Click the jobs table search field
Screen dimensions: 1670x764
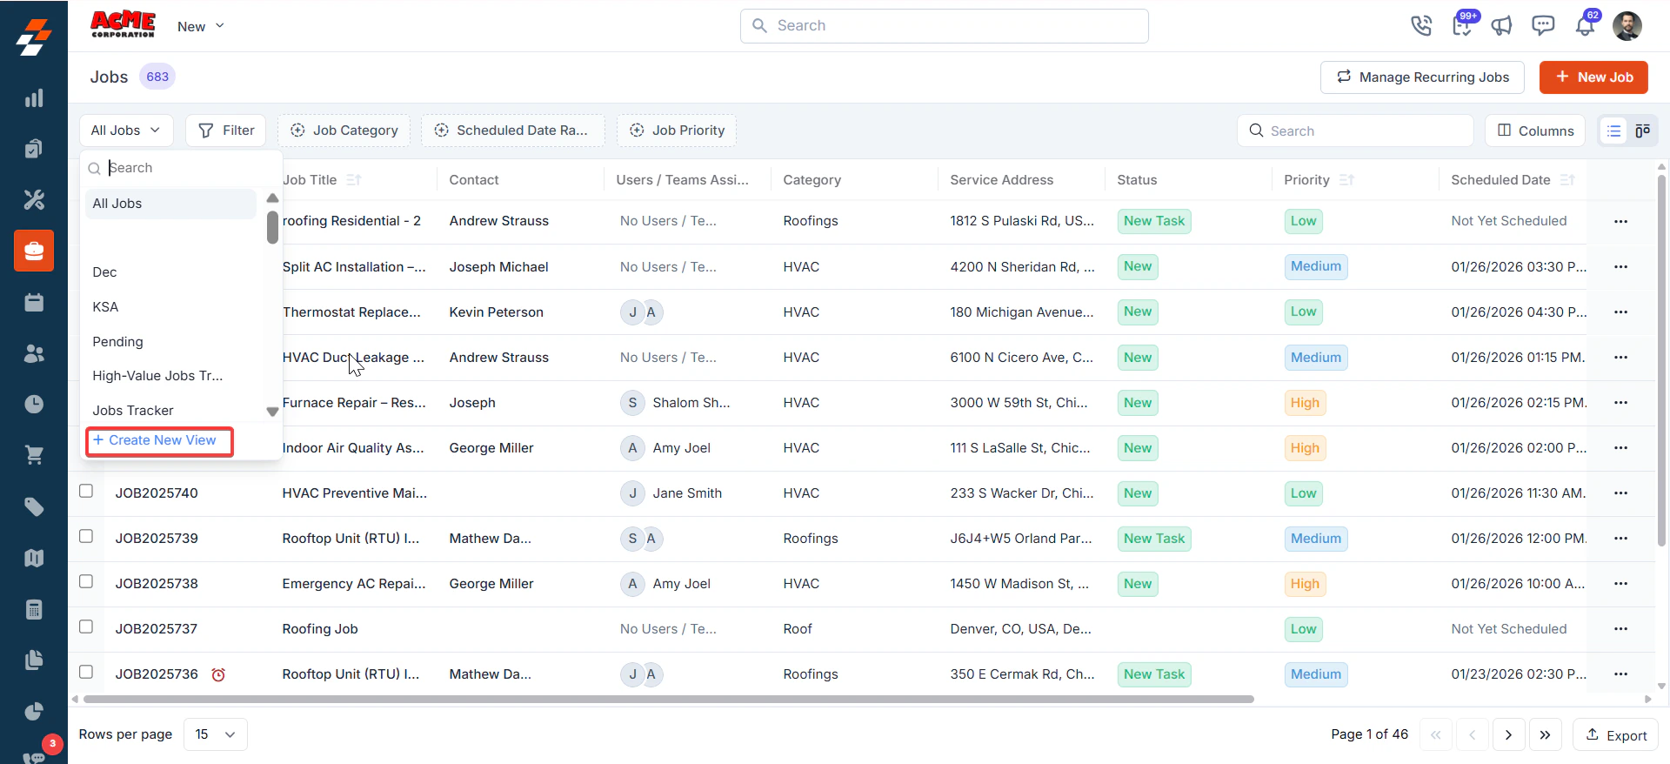[1355, 131]
